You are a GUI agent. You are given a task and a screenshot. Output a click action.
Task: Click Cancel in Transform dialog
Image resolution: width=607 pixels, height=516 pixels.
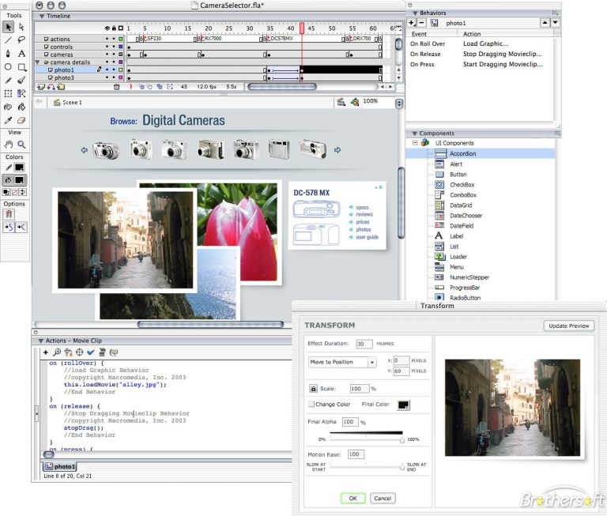(383, 498)
